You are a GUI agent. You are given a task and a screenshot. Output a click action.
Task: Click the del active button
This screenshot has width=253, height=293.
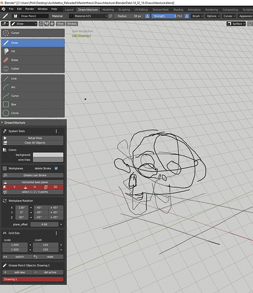tap(48, 272)
